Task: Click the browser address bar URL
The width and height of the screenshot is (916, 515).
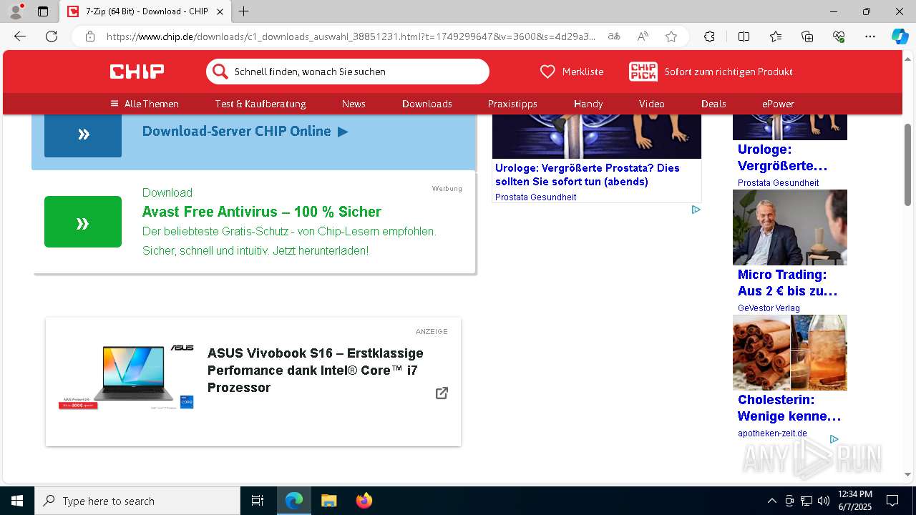Action: (x=351, y=36)
